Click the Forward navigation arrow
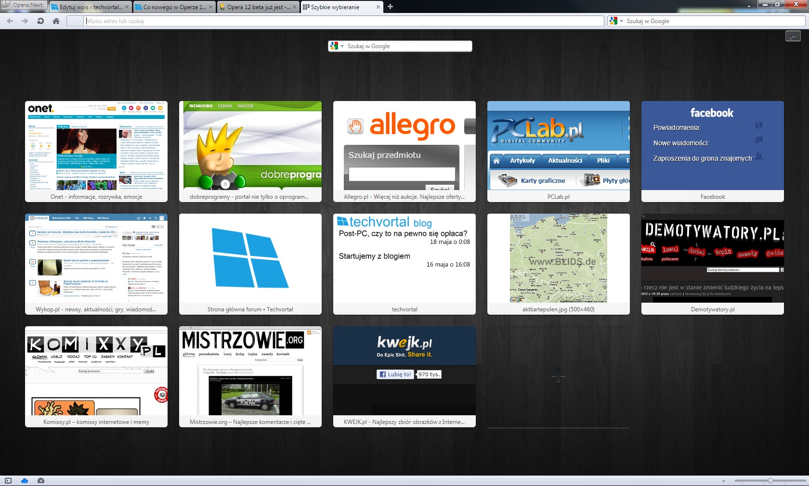809x486 pixels. [x=25, y=21]
